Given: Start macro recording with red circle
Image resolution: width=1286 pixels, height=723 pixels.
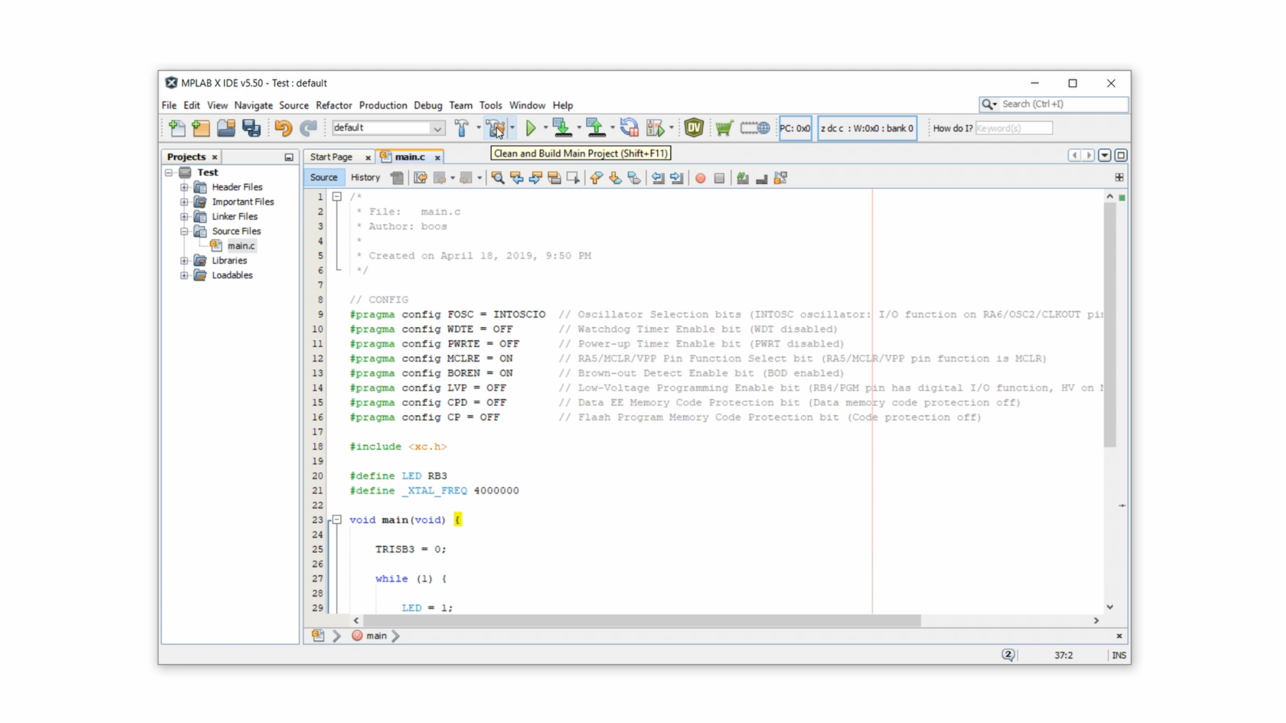Looking at the screenshot, I should click(x=700, y=178).
